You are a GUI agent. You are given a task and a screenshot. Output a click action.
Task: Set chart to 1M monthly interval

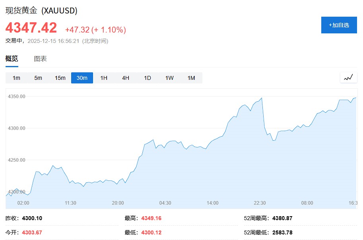[191, 78]
